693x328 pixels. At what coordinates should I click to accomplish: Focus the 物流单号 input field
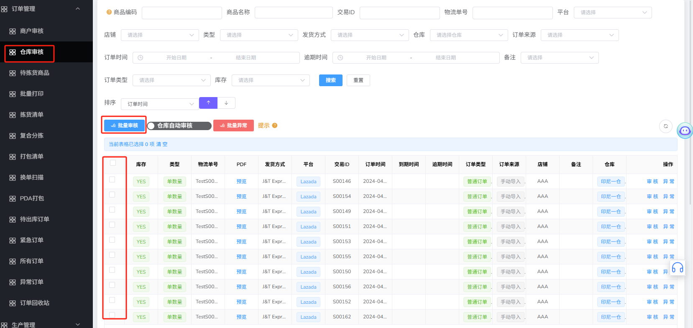[513, 13]
